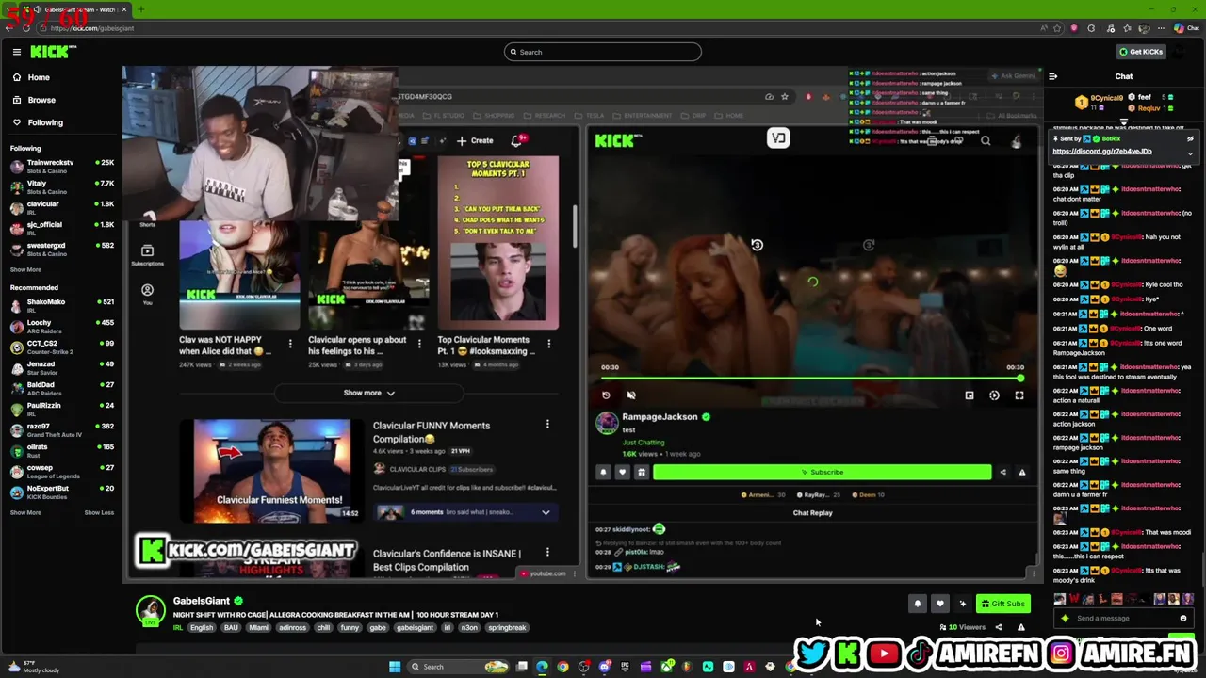This screenshot has height=678, width=1206.
Task: Open the discord.gg pinned link in chat
Action: [1101, 151]
